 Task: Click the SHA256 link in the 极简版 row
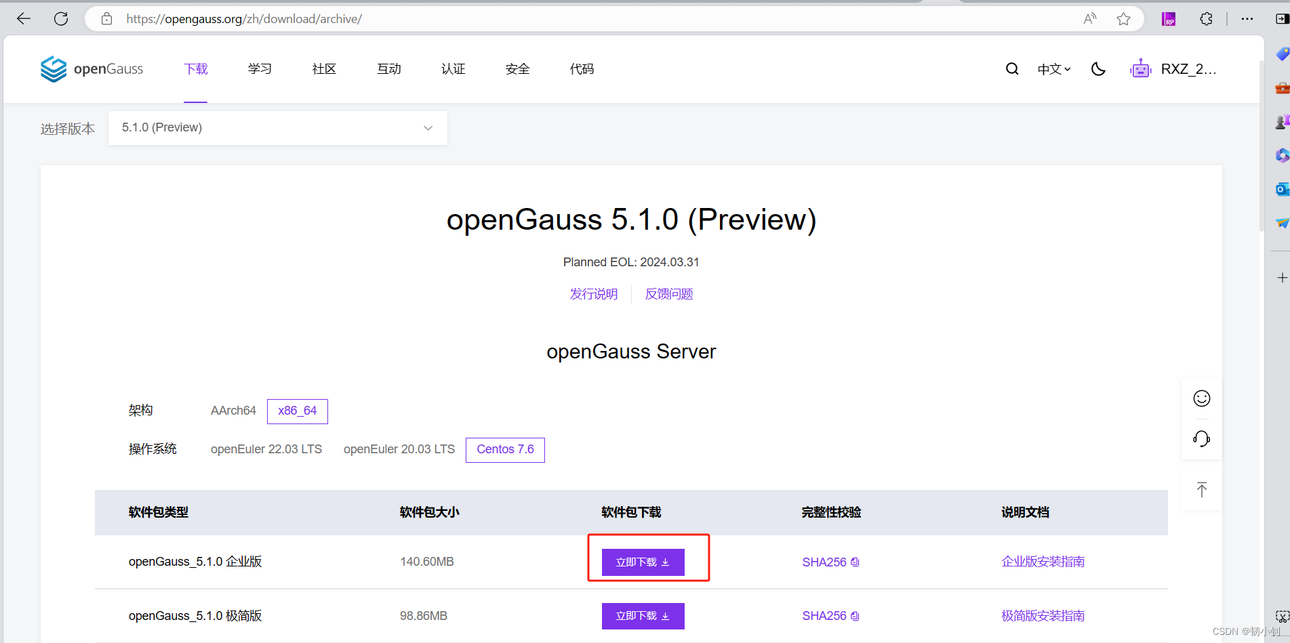coord(824,616)
